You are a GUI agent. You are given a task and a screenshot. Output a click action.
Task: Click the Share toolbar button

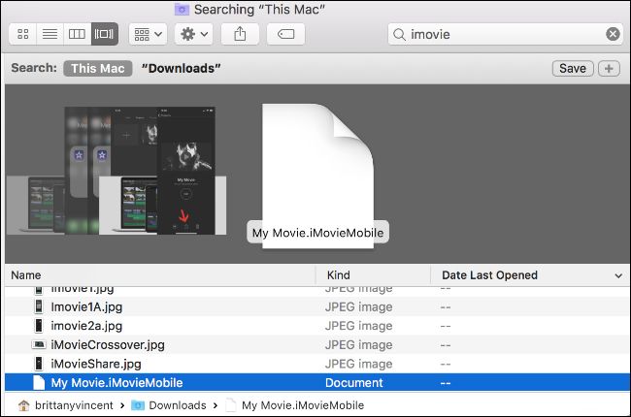[240, 34]
